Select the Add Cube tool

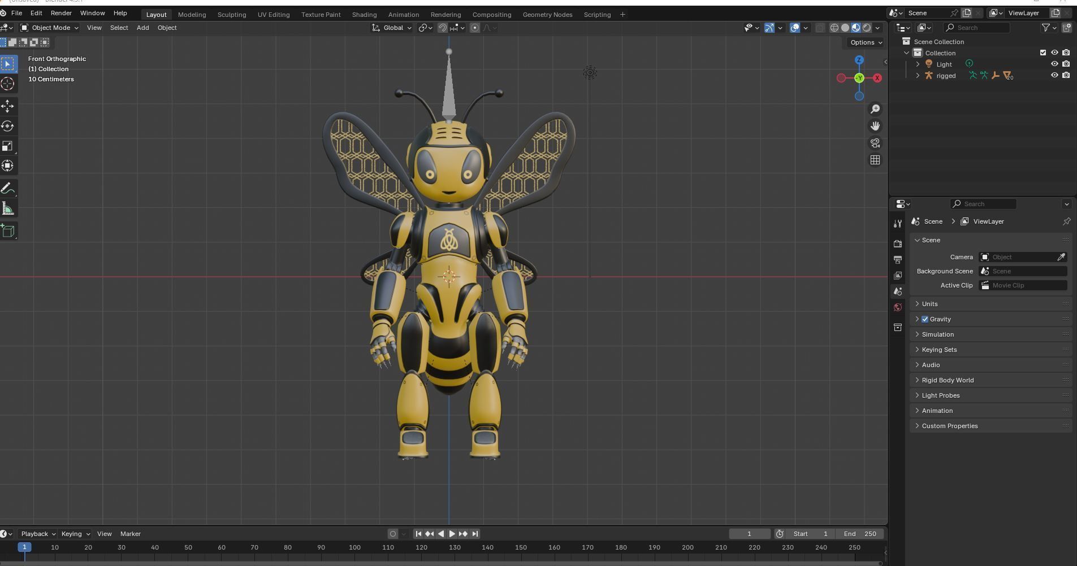pos(8,230)
